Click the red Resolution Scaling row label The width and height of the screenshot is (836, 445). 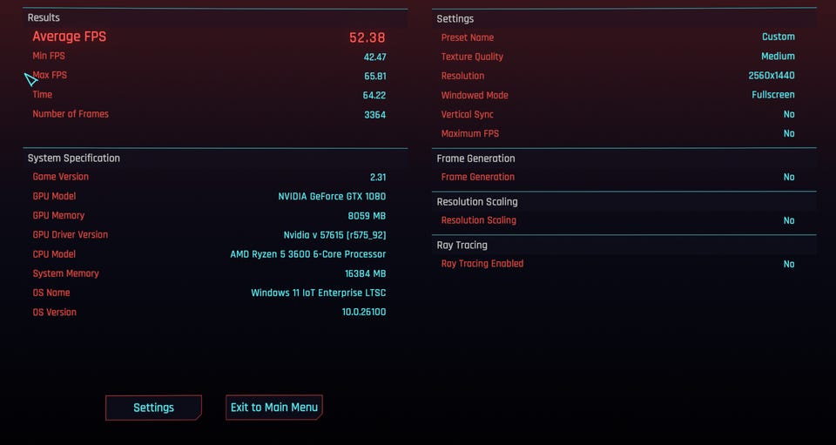(x=479, y=220)
